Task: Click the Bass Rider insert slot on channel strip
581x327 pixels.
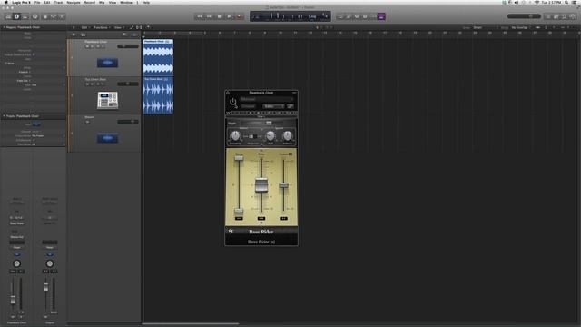Action: 16,223
